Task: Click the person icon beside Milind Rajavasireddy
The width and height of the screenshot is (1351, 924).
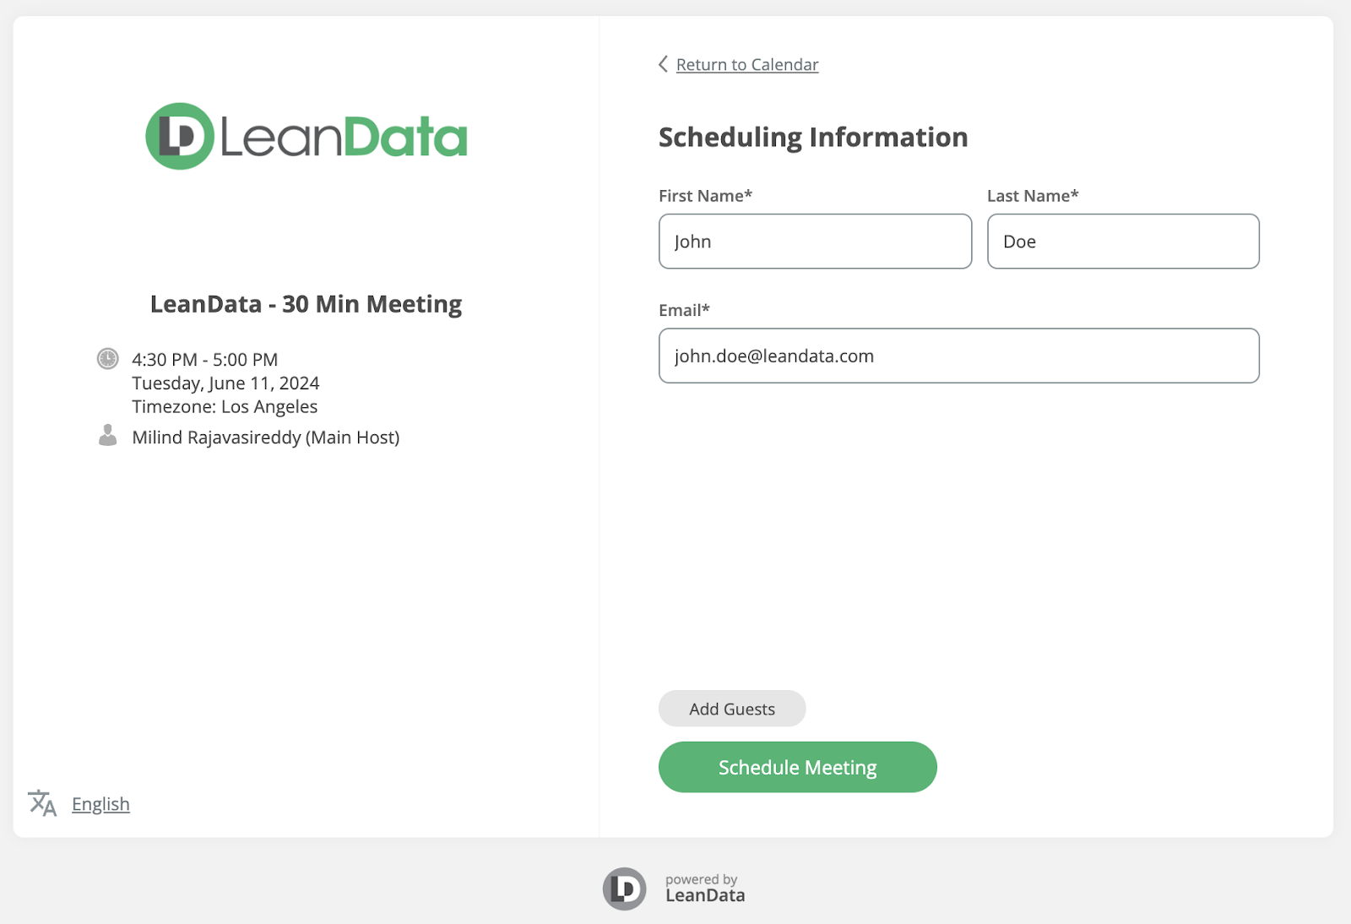Action: coord(108,436)
